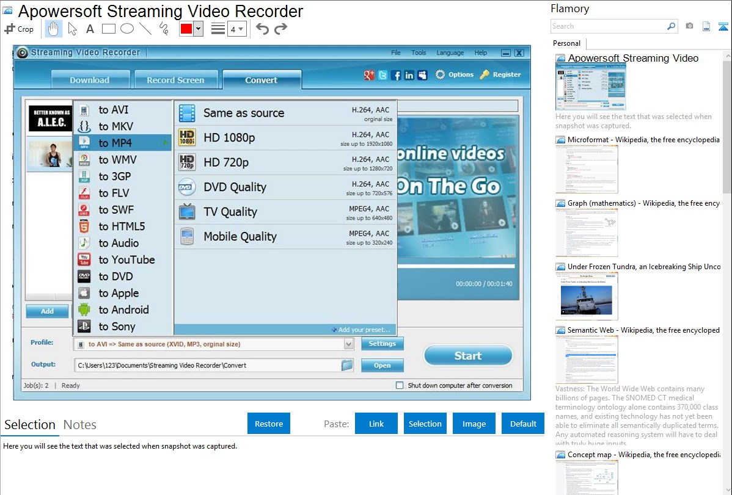
Task: Pick the text annotation tool
Action: coord(90,29)
